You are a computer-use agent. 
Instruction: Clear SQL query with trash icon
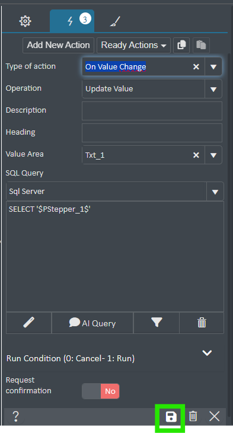pyautogui.click(x=202, y=323)
